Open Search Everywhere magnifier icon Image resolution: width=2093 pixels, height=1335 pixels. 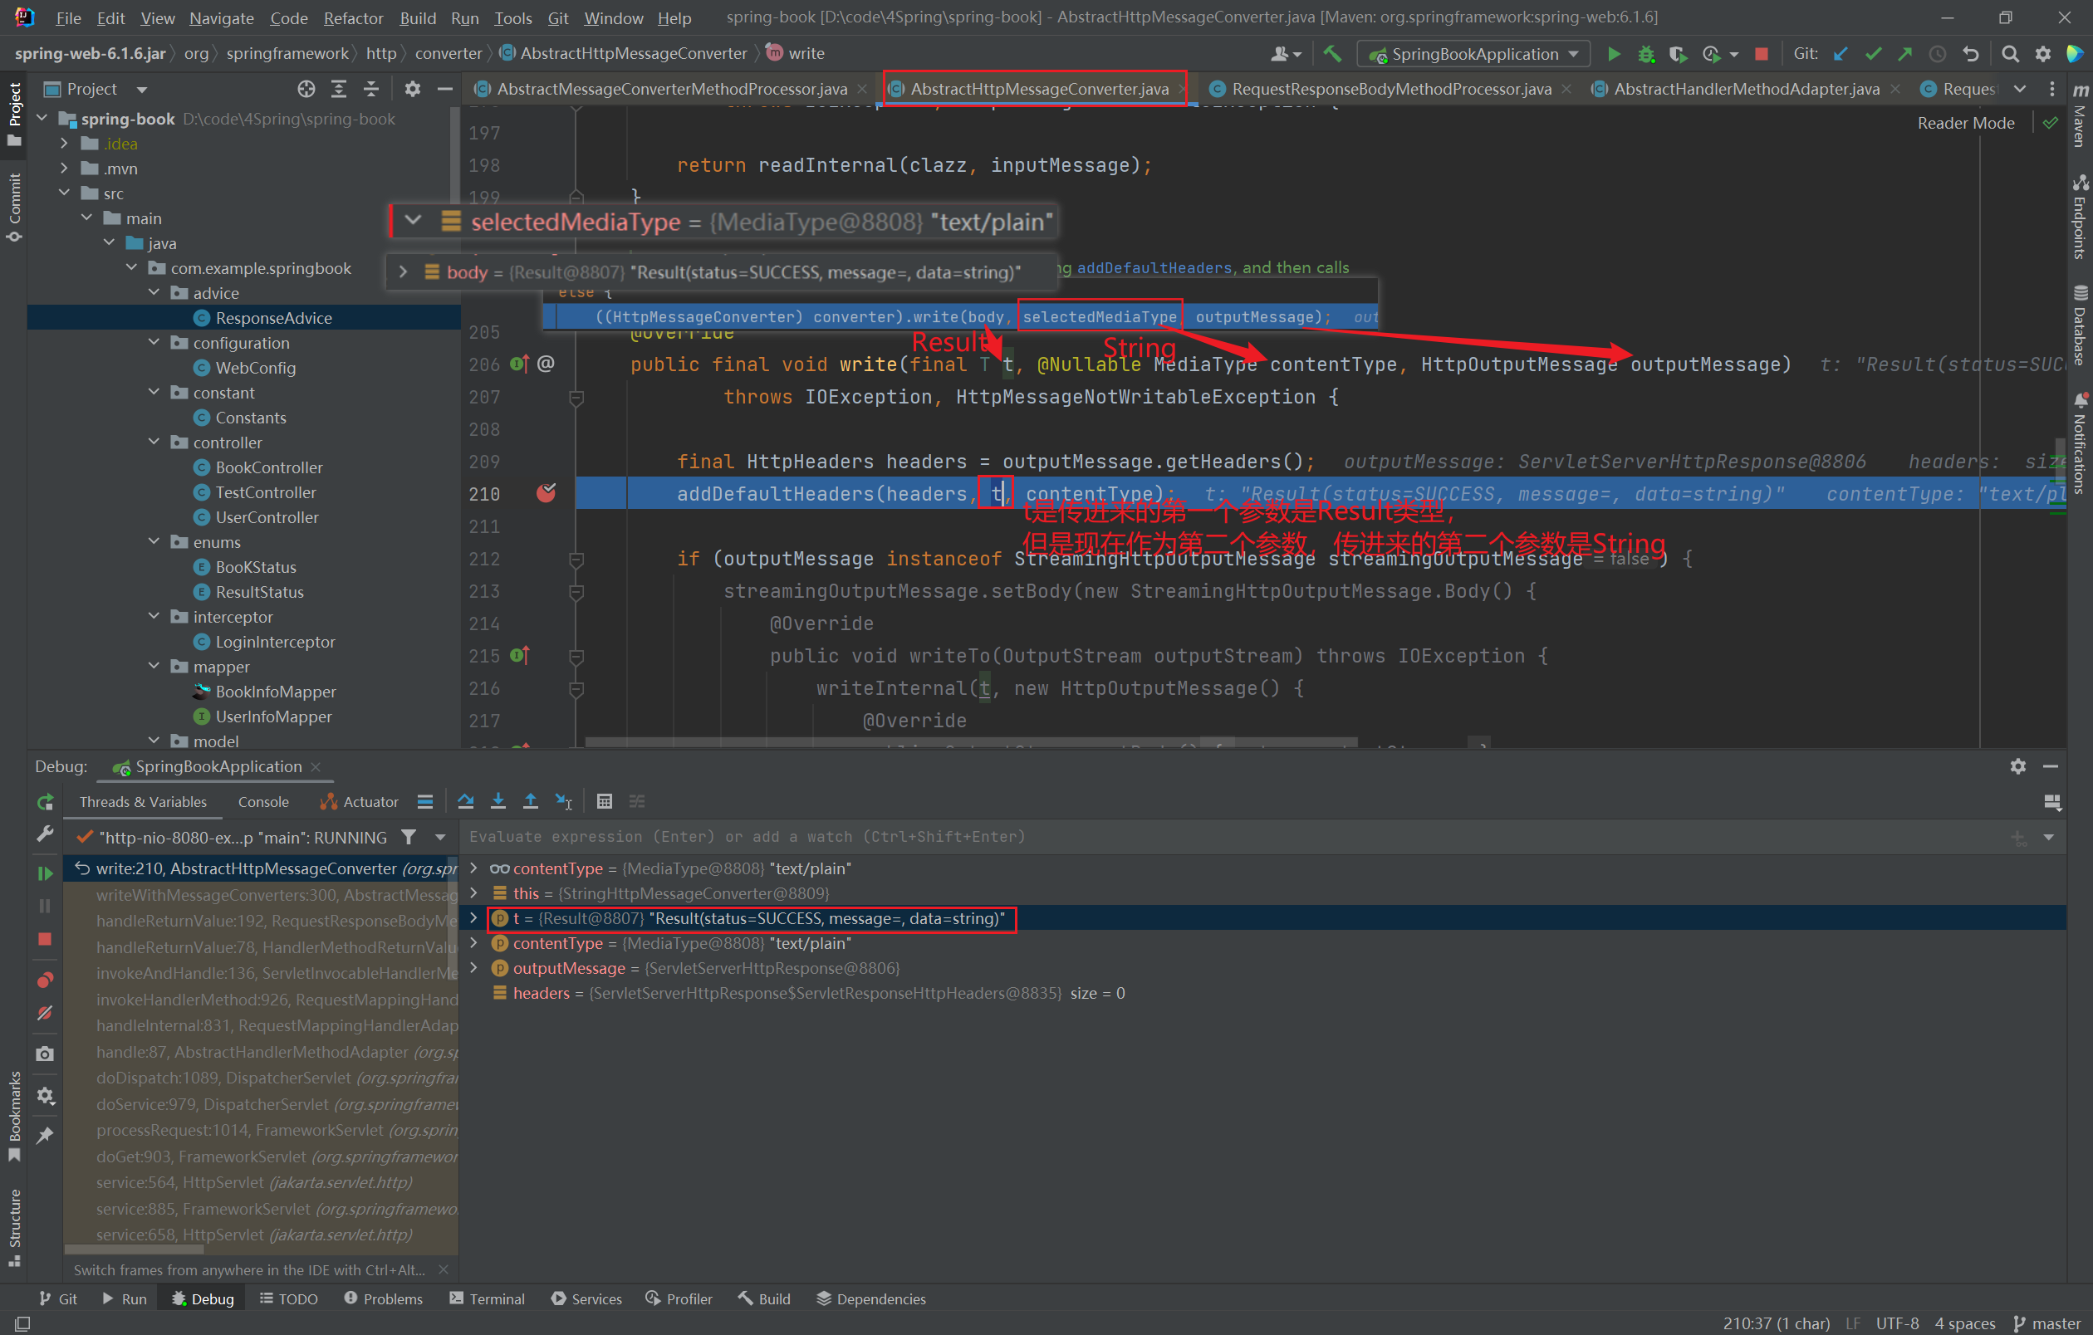point(2010,54)
